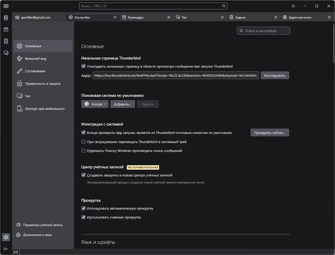Allow Windows Search to search messages
Viewport: 335px width, 255px height.
(x=83, y=151)
